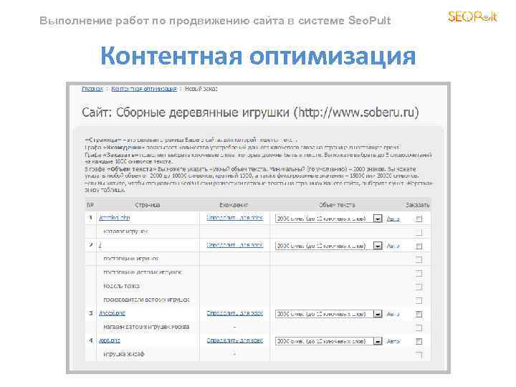Viewport: 516px width, 387px height.
Task: Click the 'Авто' link in row 4
Action: click(393, 341)
